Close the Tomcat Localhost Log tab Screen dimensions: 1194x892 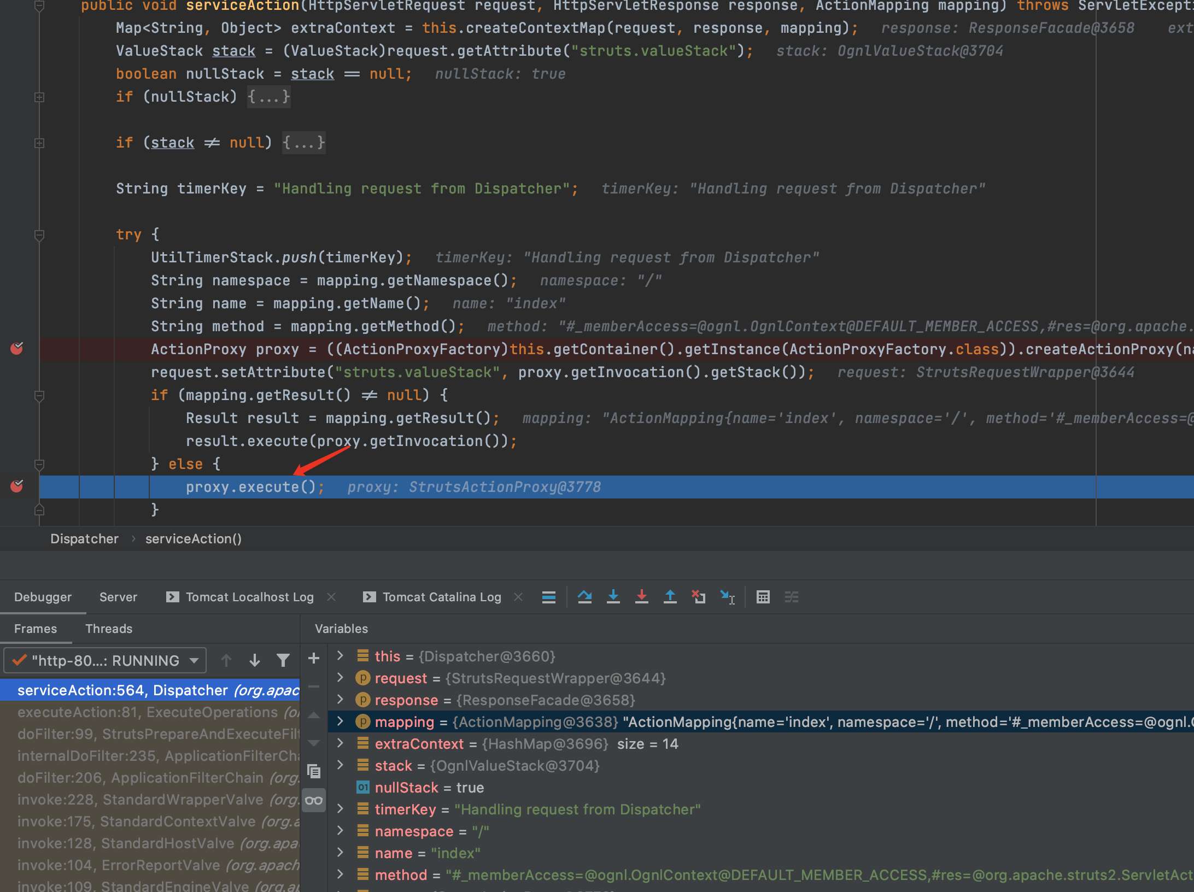pyautogui.click(x=331, y=597)
